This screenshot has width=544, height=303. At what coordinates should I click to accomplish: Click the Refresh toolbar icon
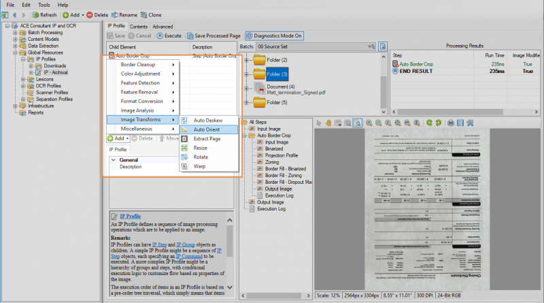coord(35,14)
